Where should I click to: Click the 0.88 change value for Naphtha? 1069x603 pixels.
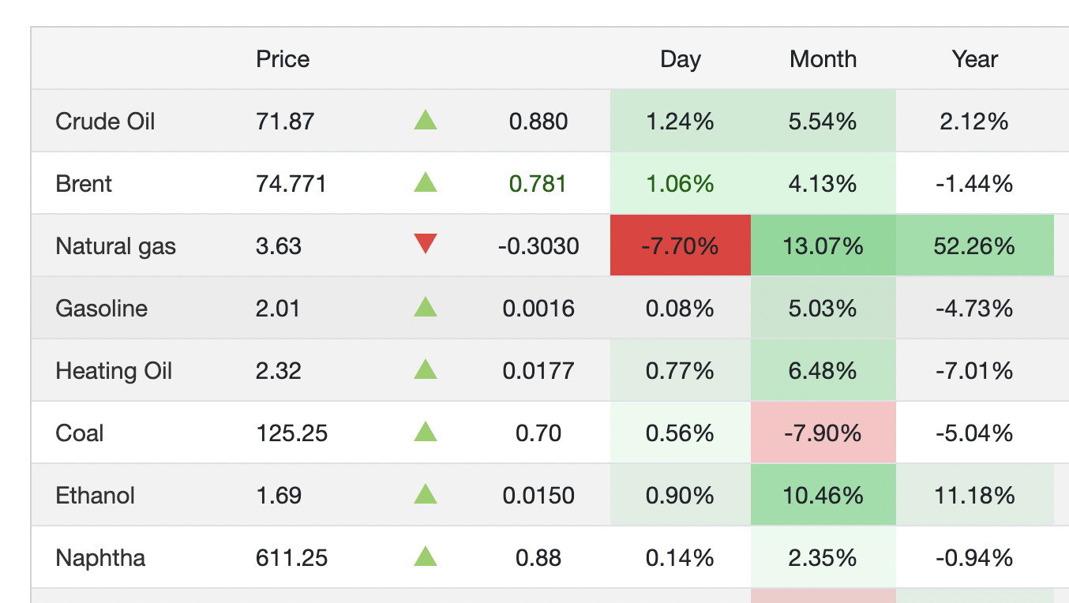coord(538,558)
